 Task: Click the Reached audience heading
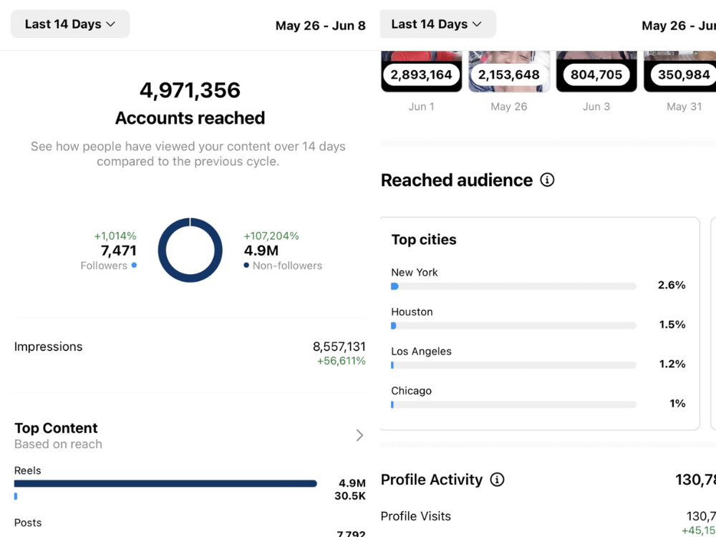click(x=457, y=180)
